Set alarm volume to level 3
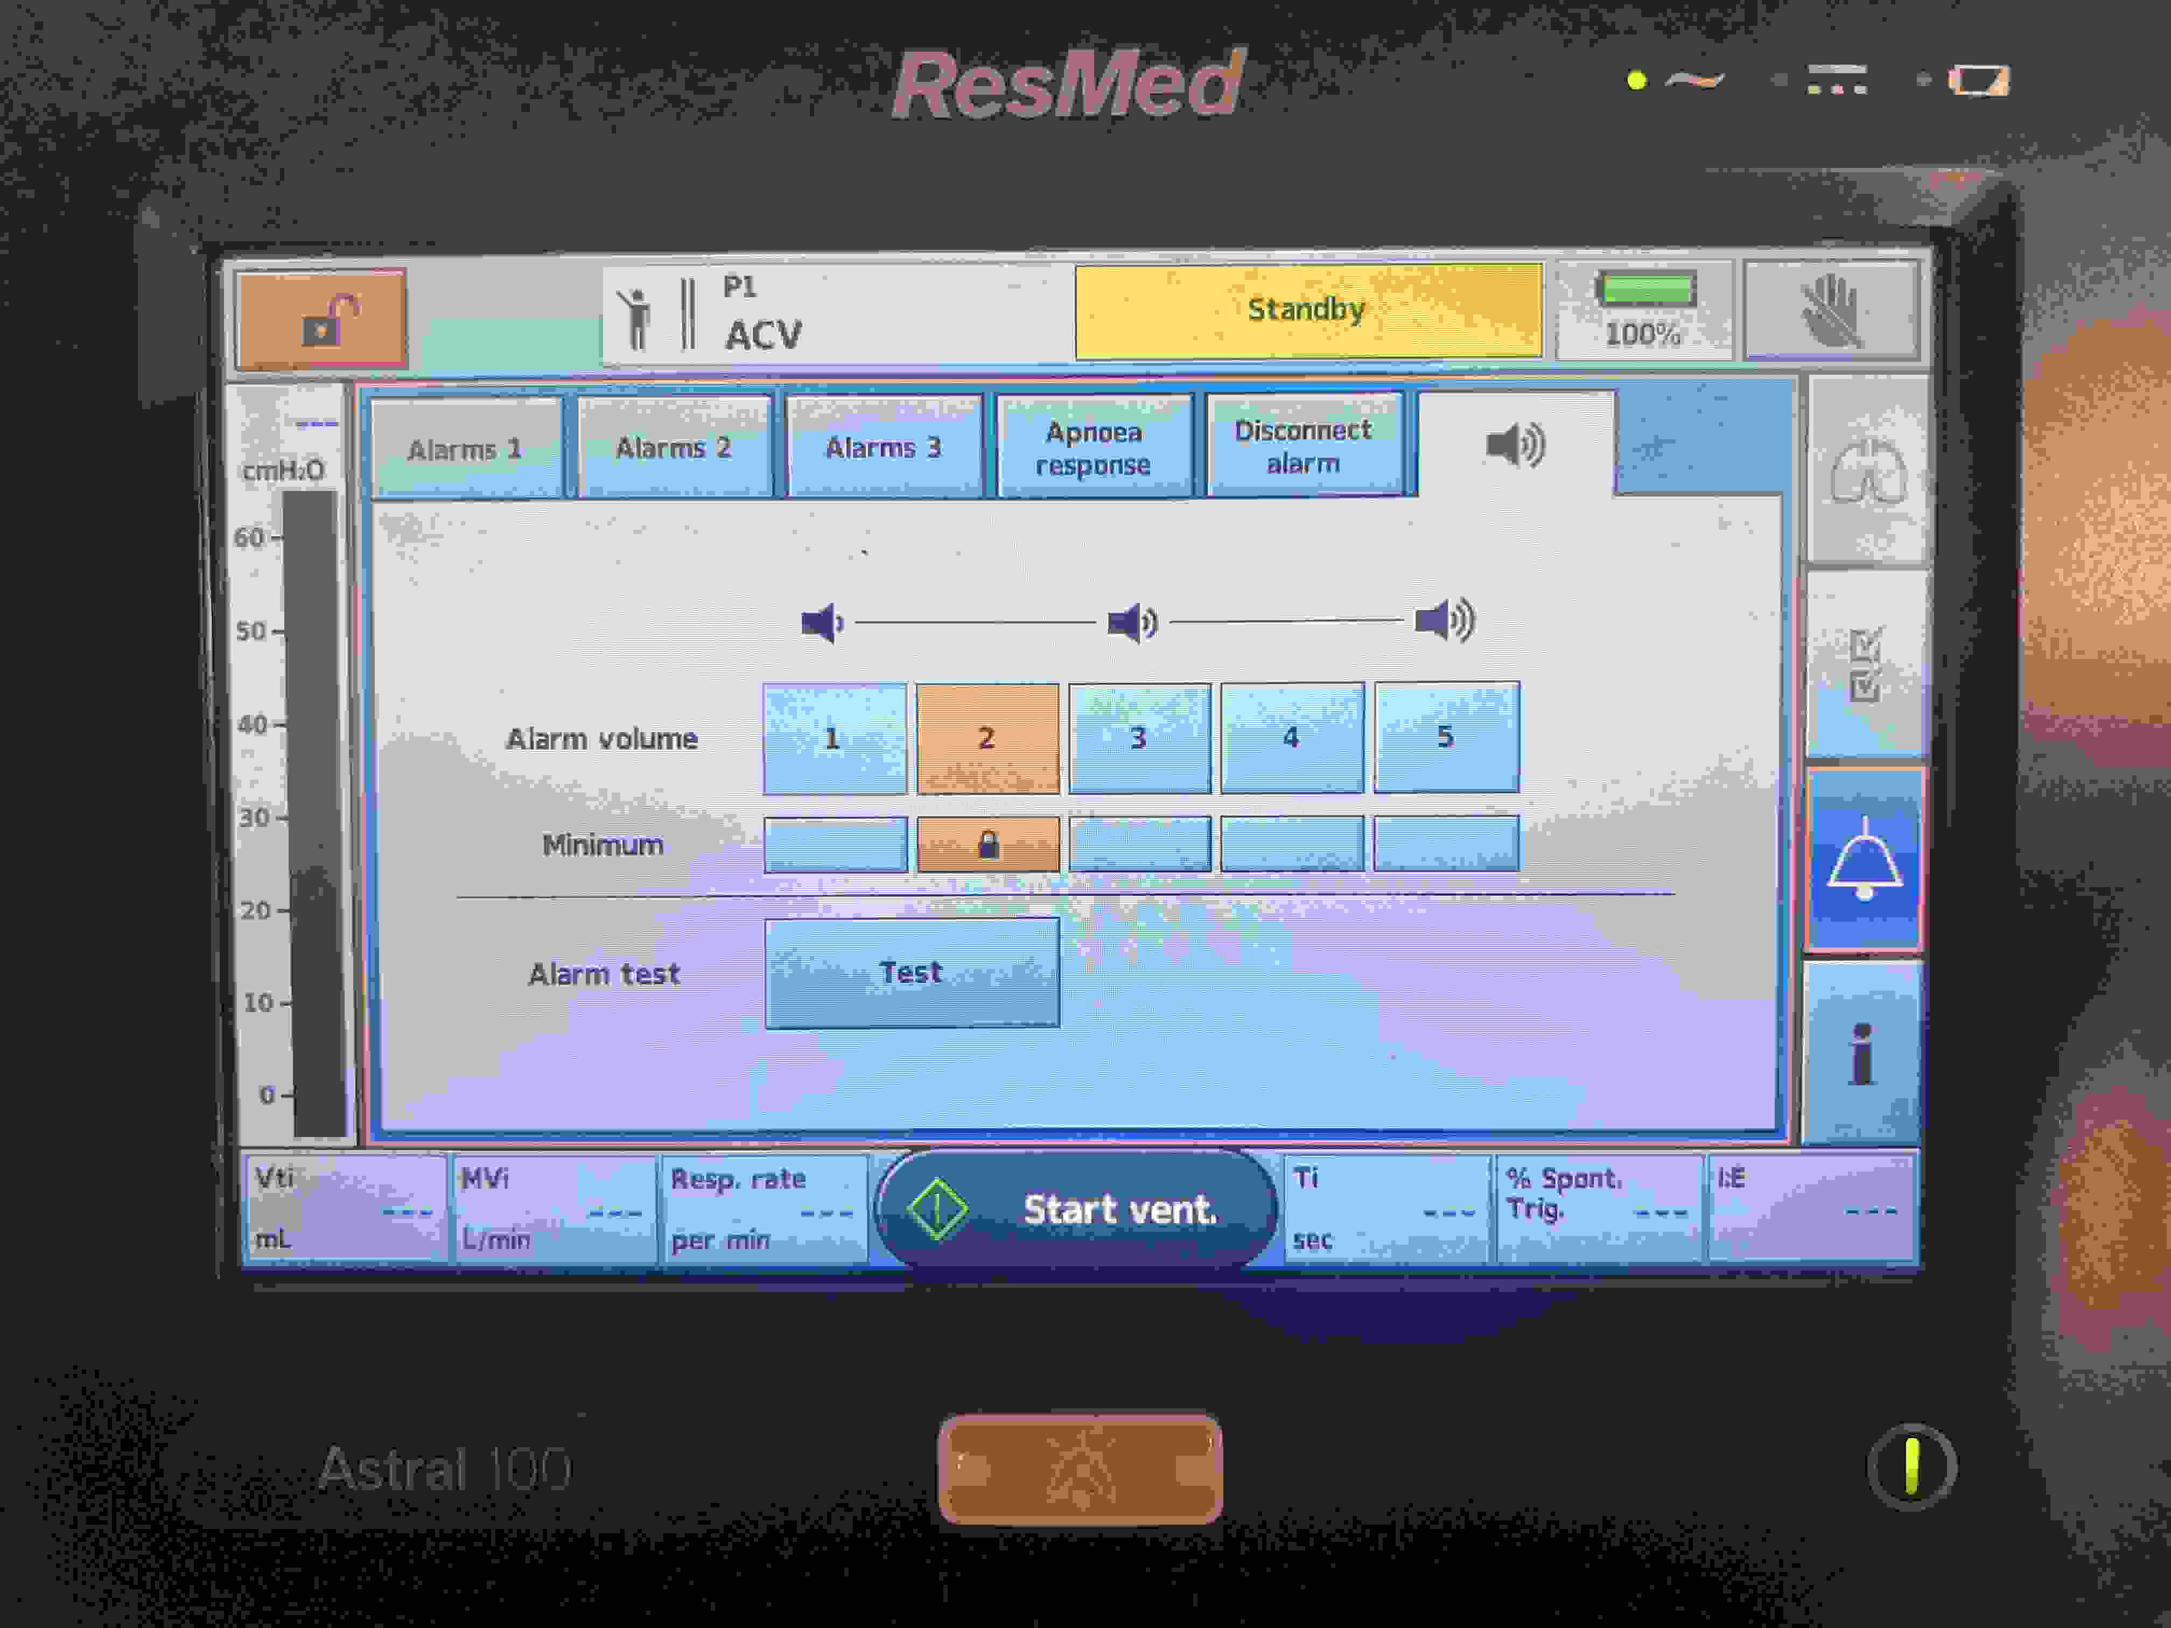Image resolution: width=2171 pixels, height=1628 pixels. coord(1139,738)
